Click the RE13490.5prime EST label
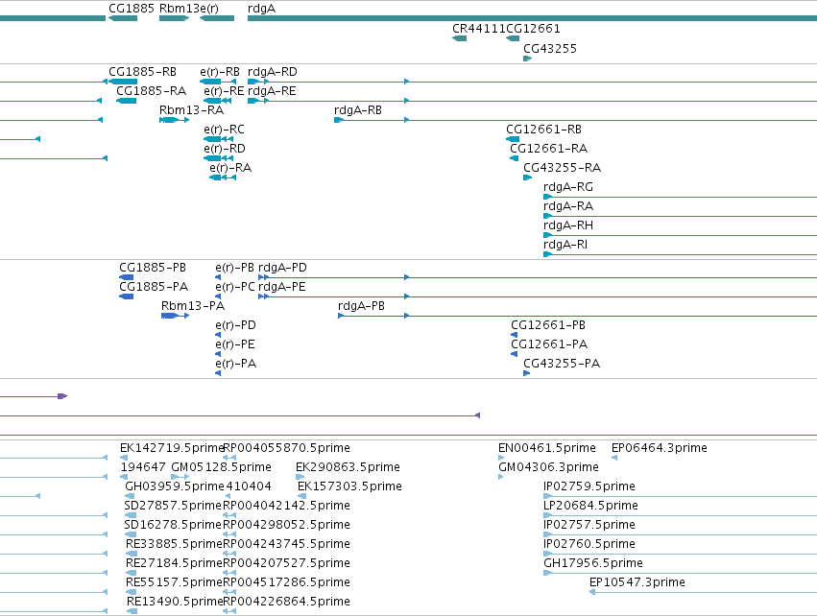The width and height of the screenshot is (817, 616). [175, 602]
